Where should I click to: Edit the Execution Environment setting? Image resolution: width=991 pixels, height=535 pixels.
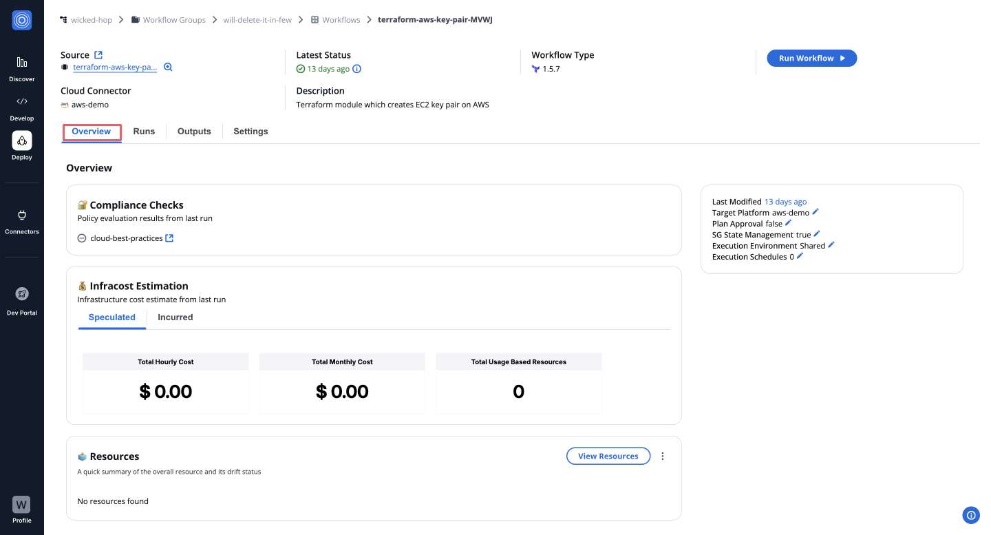(x=831, y=245)
